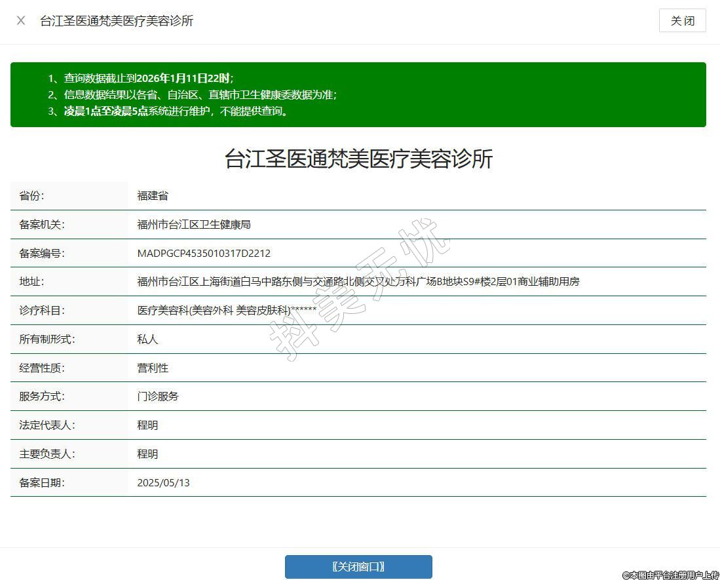Viewport: 720px width, 580px height.
Task: Click the 医疗美容科 department value
Action: [227, 311]
